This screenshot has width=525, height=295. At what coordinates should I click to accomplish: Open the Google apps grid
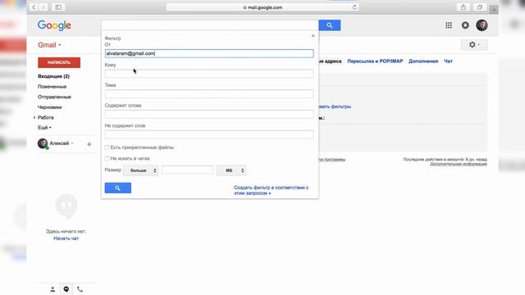(x=449, y=25)
